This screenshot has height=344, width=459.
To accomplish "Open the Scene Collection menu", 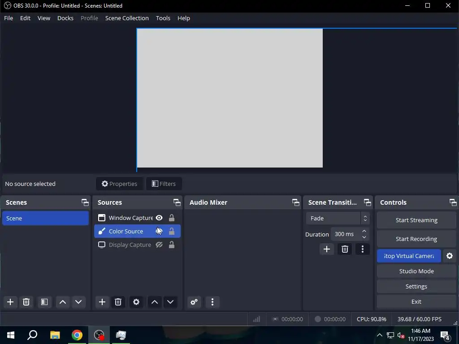I will coord(127,18).
